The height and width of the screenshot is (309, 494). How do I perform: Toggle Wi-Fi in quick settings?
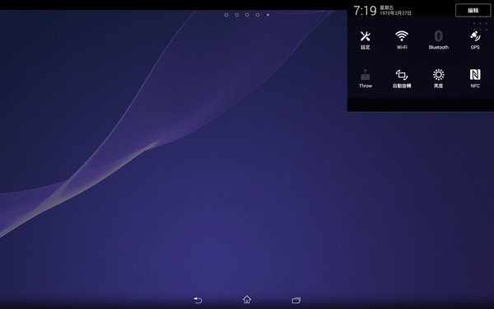(402, 40)
